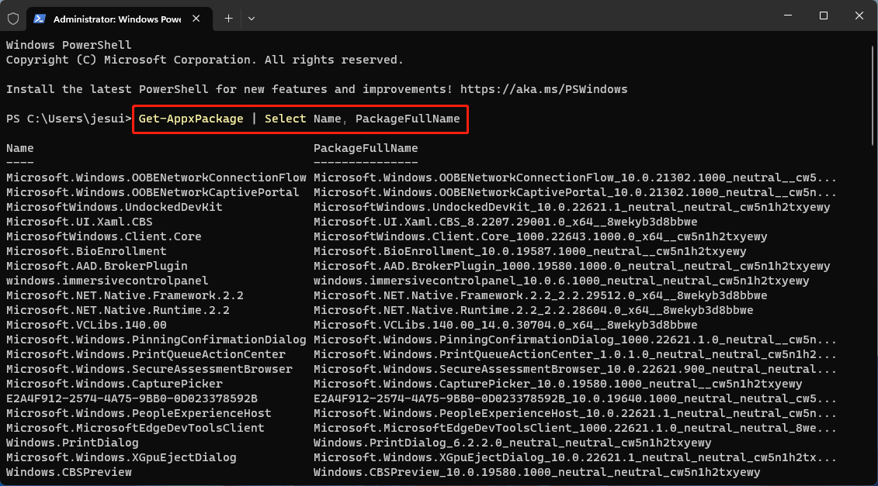Select Microsoft.BioEnrollment name entry
The height and width of the screenshot is (486, 878).
pyautogui.click(x=86, y=251)
